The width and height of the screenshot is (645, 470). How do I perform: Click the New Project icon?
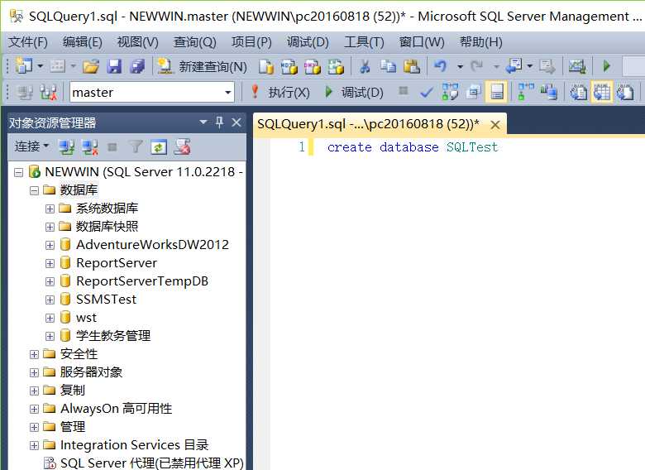click(24, 66)
